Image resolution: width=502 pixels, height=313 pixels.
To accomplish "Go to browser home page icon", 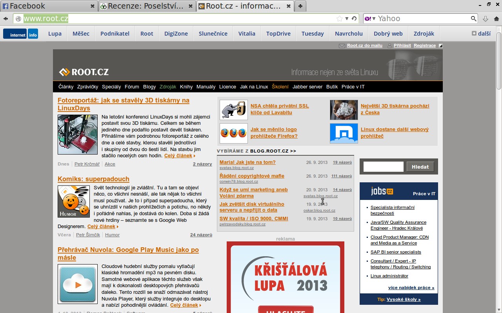I will tap(497, 18).
